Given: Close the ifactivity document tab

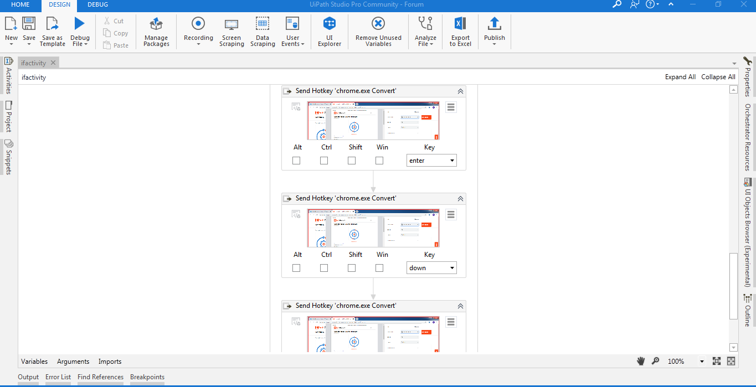Looking at the screenshot, I should click(x=53, y=63).
